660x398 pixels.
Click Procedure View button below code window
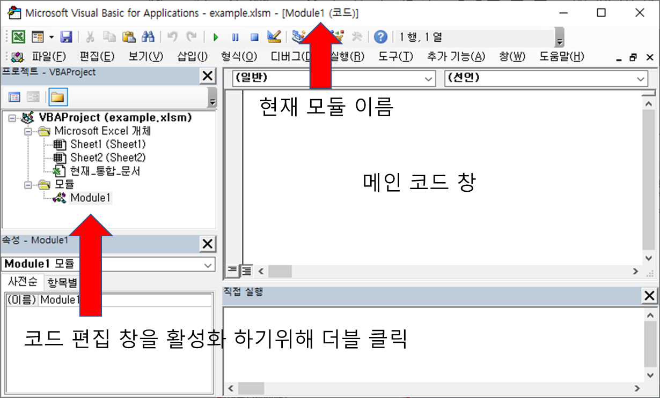232,271
